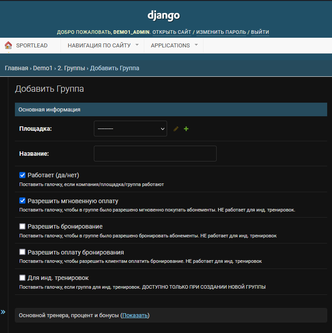Enable Разрешить оплату бронирования checkbox
The image size is (332, 333).
[x=22, y=252]
